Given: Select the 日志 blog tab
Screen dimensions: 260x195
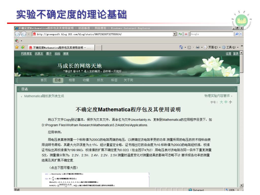Looking at the screenshot, I should [58, 80].
